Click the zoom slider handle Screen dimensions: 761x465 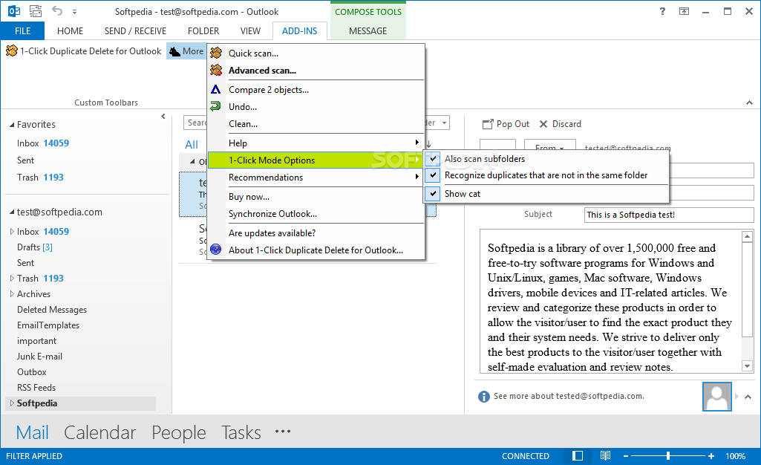pyautogui.click(x=668, y=456)
